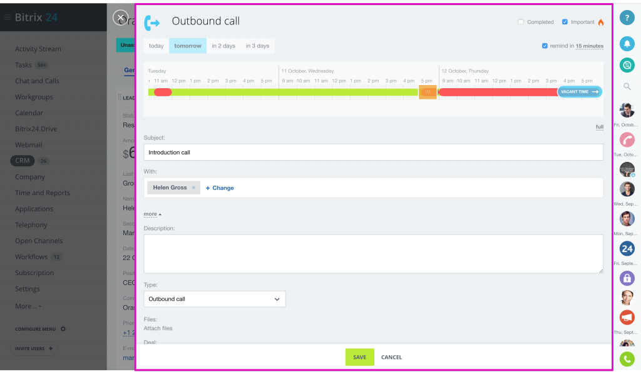Change the 15 minutes reminder interval
641x372 pixels.
click(x=590, y=46)
